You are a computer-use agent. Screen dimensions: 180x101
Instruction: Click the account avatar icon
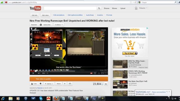tap(136, 8)
